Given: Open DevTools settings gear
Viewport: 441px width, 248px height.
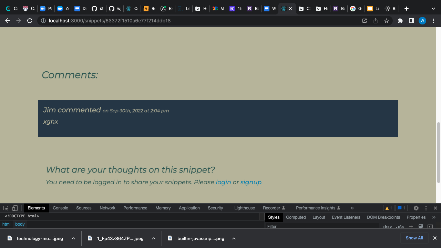Looking at the screenshot, I should [x=416, y=208].
